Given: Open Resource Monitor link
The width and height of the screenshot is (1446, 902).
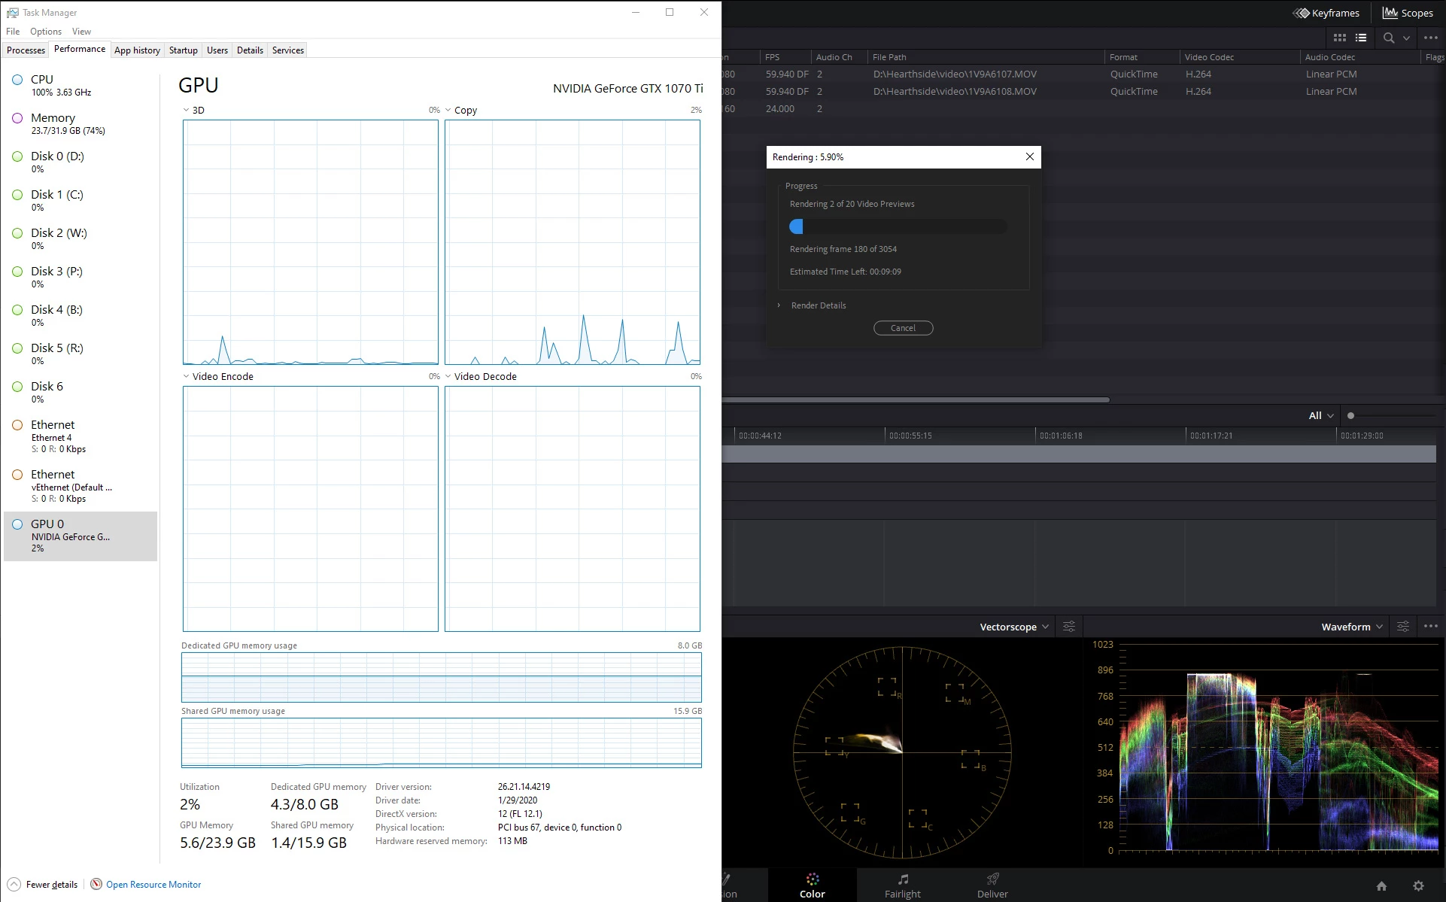Looking at the screenshot, I should coord(153,885).
